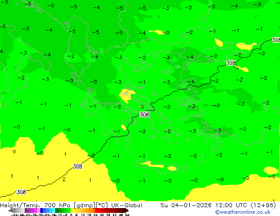Click the darkest green legend swatch

[x=57, y=210]
